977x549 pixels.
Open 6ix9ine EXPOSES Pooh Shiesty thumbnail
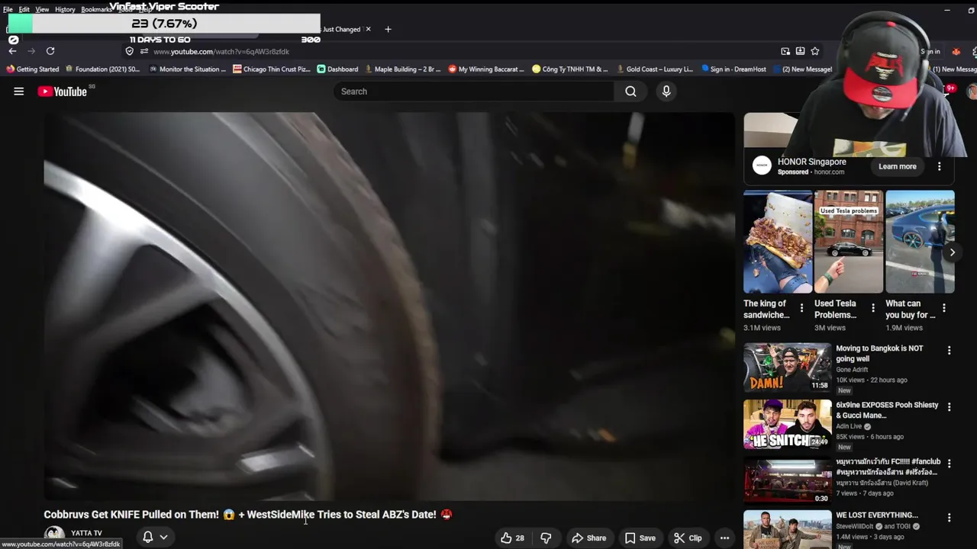coord(787,424)
